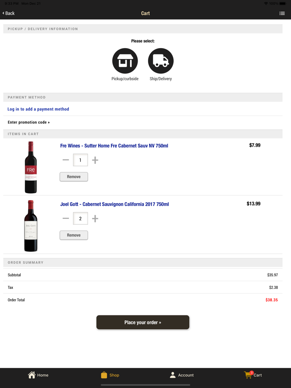This screenshot has height=388, width=291.
Task: Increase Fre Wines quantity with plus stepper
Action: [x=95, y=160]
